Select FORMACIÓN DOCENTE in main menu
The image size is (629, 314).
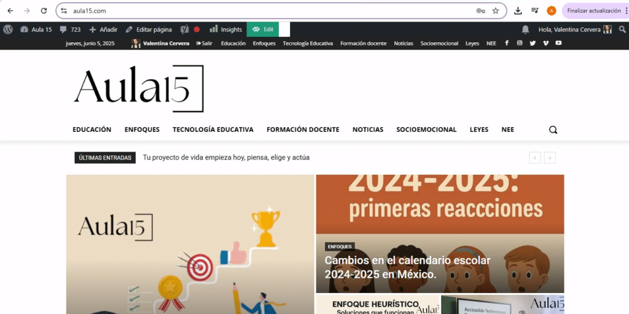[x=303, y=129]
